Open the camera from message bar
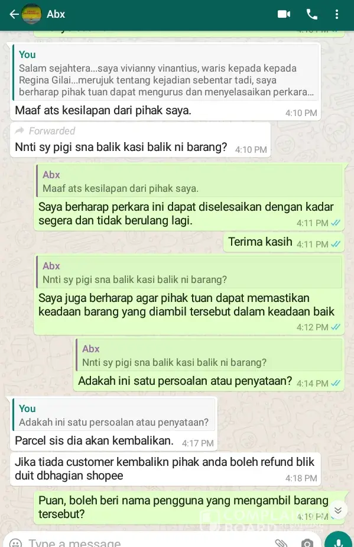The image size is (354, 547). tap(307, 543)
